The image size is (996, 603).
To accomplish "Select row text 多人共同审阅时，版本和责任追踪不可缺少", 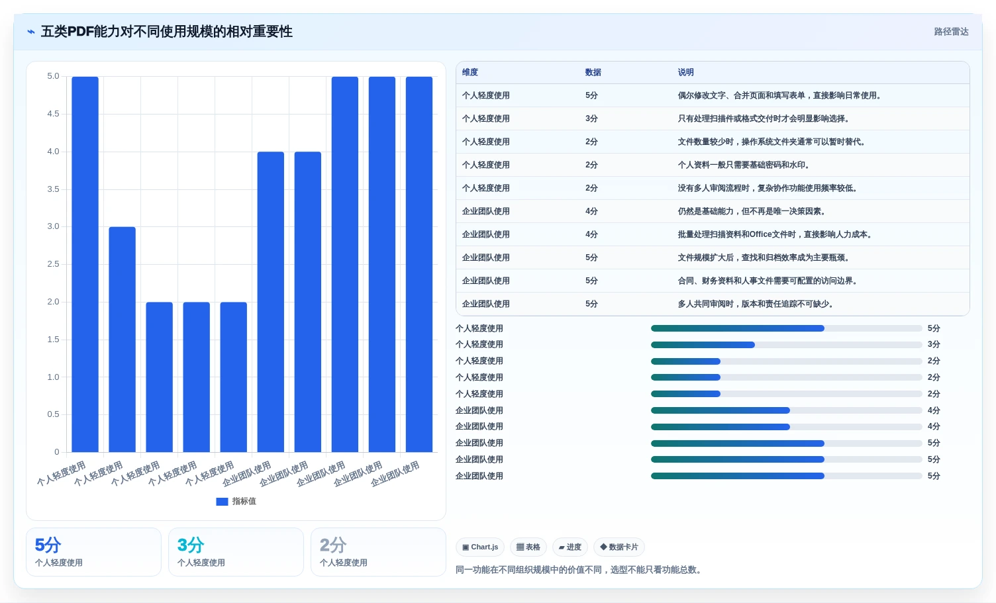I will (x=754, y=304).
